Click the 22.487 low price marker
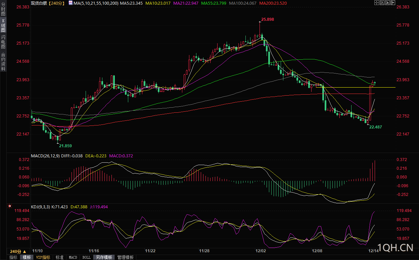 pos(375,127)
